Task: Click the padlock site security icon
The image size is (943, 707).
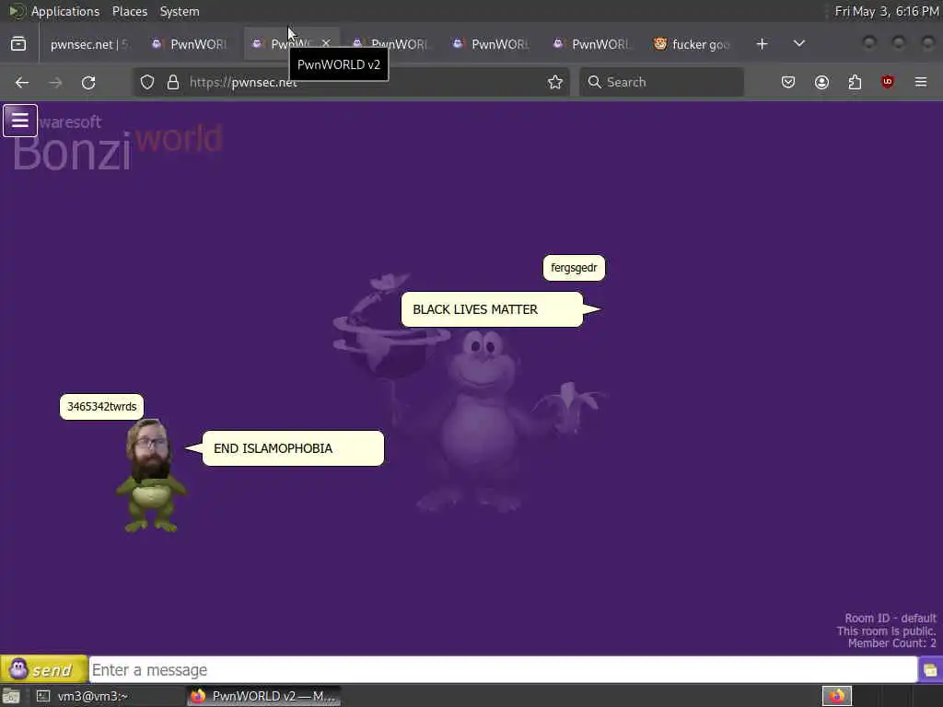Action: [x=173, y=82]
